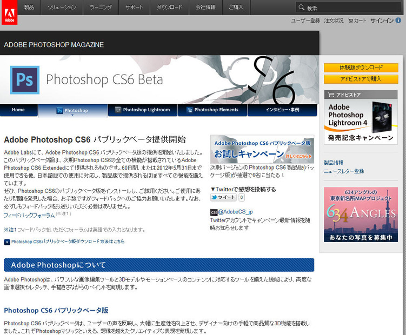Open the ユーザー登録 link
Screen dimensions: 406x335
tap(305, 21)
